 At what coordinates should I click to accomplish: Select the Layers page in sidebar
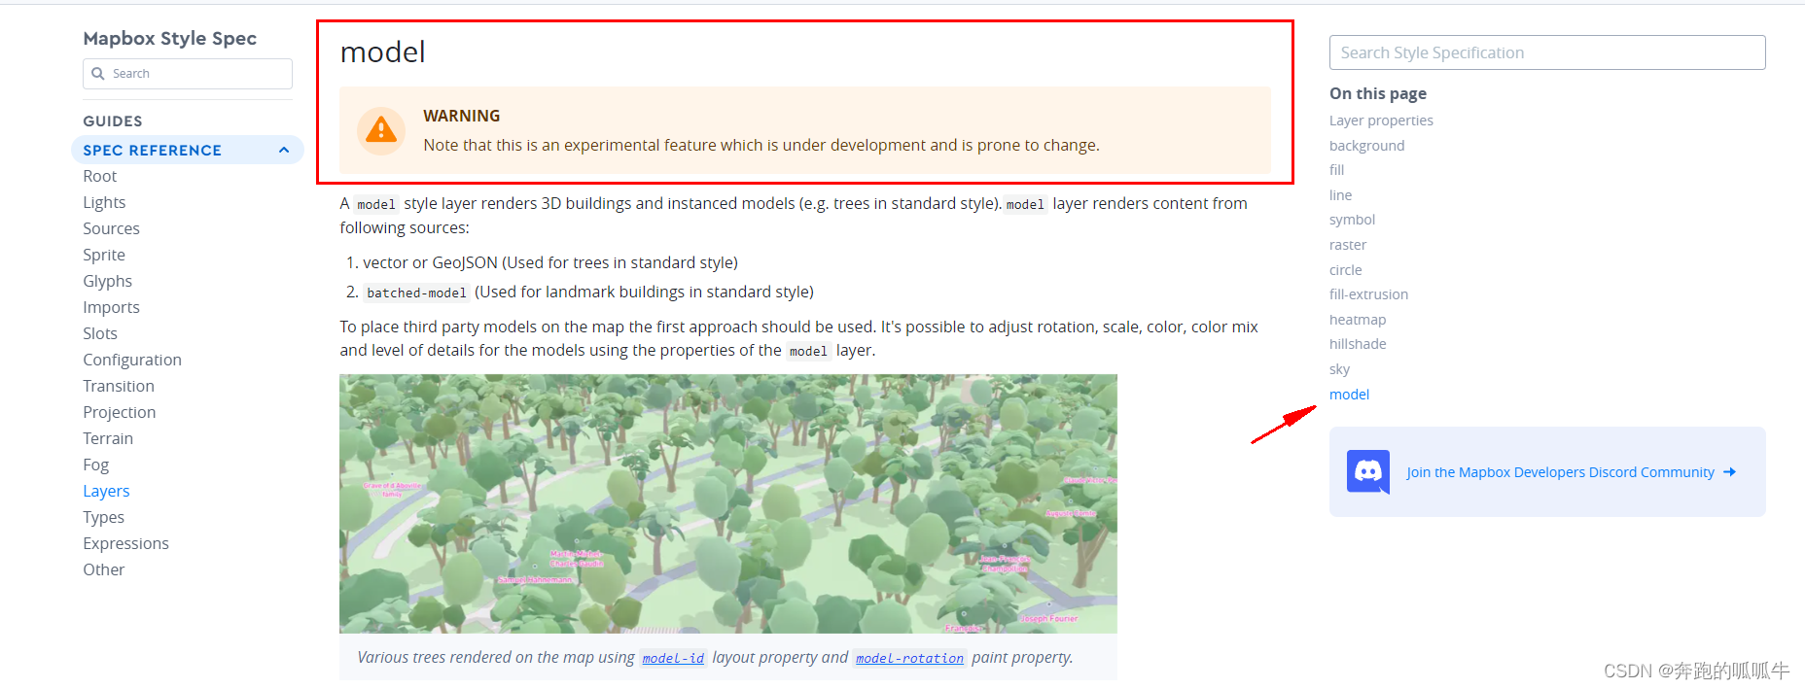click(106, 491)
